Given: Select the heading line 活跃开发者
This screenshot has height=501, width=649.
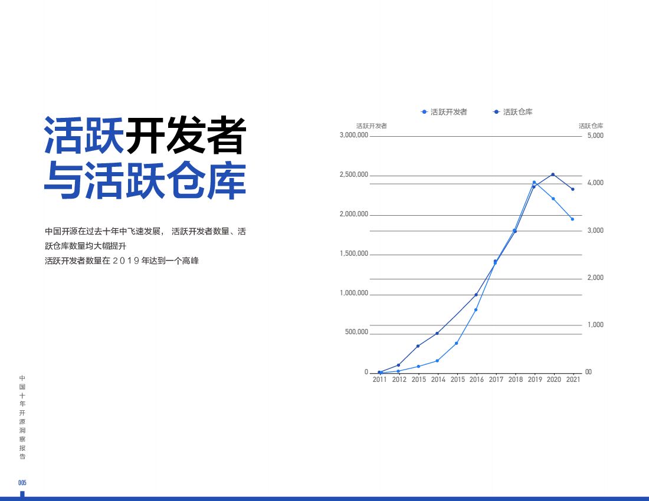Looking at the screenshot, I should click(145, 136).
